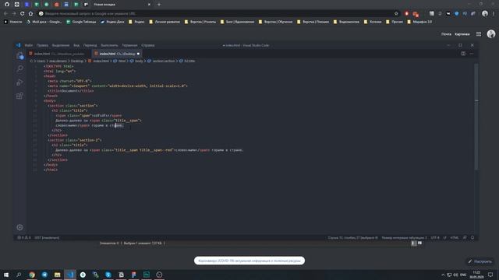
Task: Click the index.html breadcrumb segment
Action: [x=101, y=61]
